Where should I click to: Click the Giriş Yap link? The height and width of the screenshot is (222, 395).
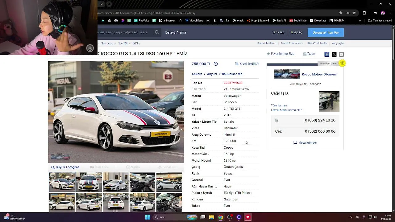278,32
